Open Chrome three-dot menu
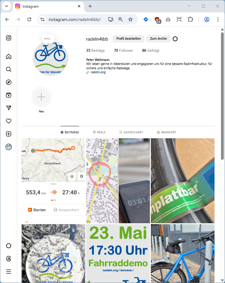The image size is (225, 283). coord(218,19)
